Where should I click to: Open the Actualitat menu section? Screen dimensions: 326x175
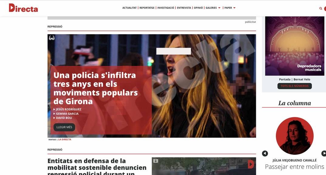[129, 8]
